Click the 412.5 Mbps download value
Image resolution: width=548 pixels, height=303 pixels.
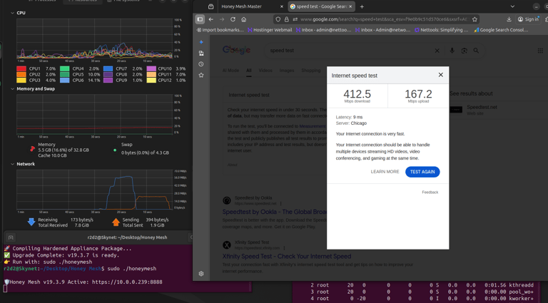pyautogui.click(x=357, y=96)
